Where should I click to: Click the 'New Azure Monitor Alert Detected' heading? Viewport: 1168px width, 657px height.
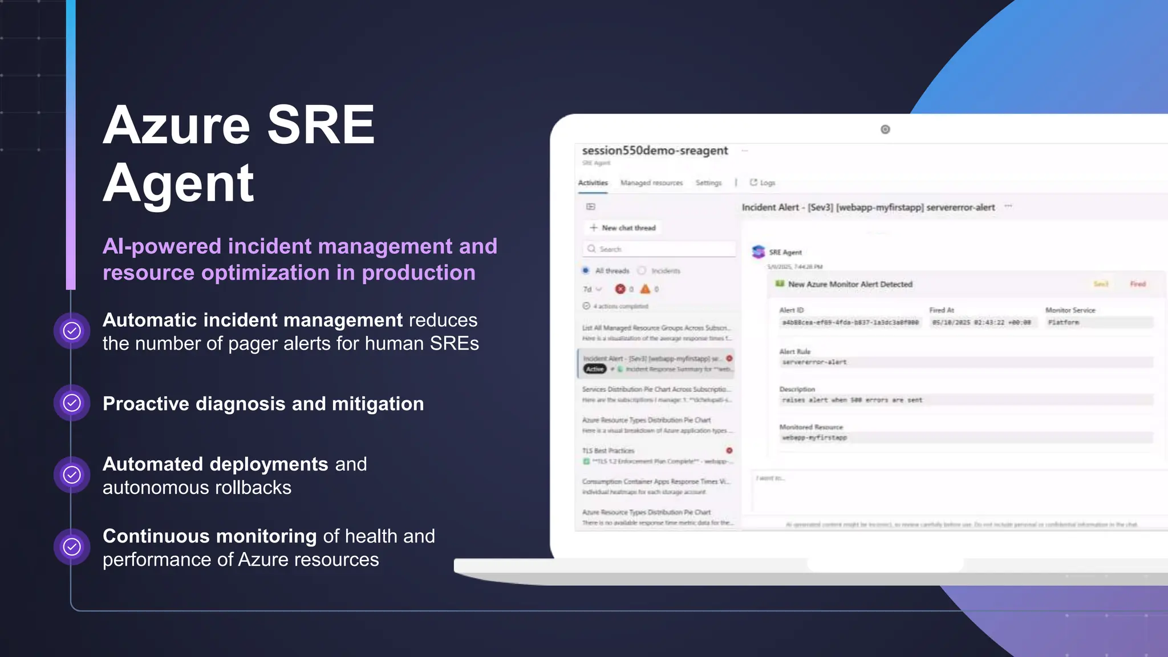[850, 284]
